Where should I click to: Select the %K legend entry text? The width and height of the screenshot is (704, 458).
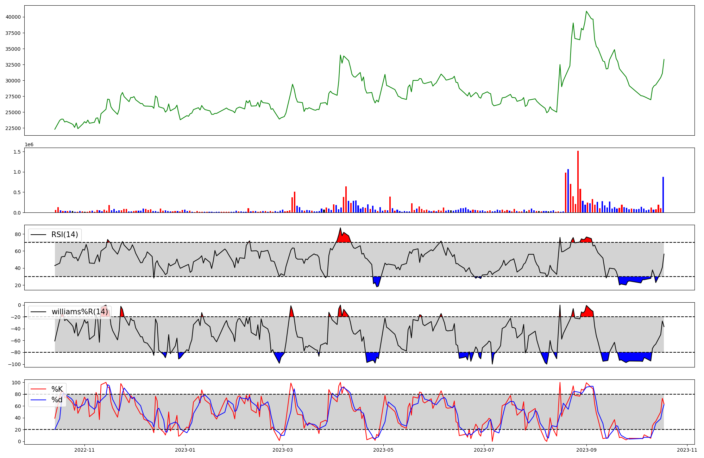(57, 389)
